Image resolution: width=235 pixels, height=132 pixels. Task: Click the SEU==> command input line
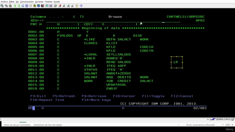tap(113, 21)
